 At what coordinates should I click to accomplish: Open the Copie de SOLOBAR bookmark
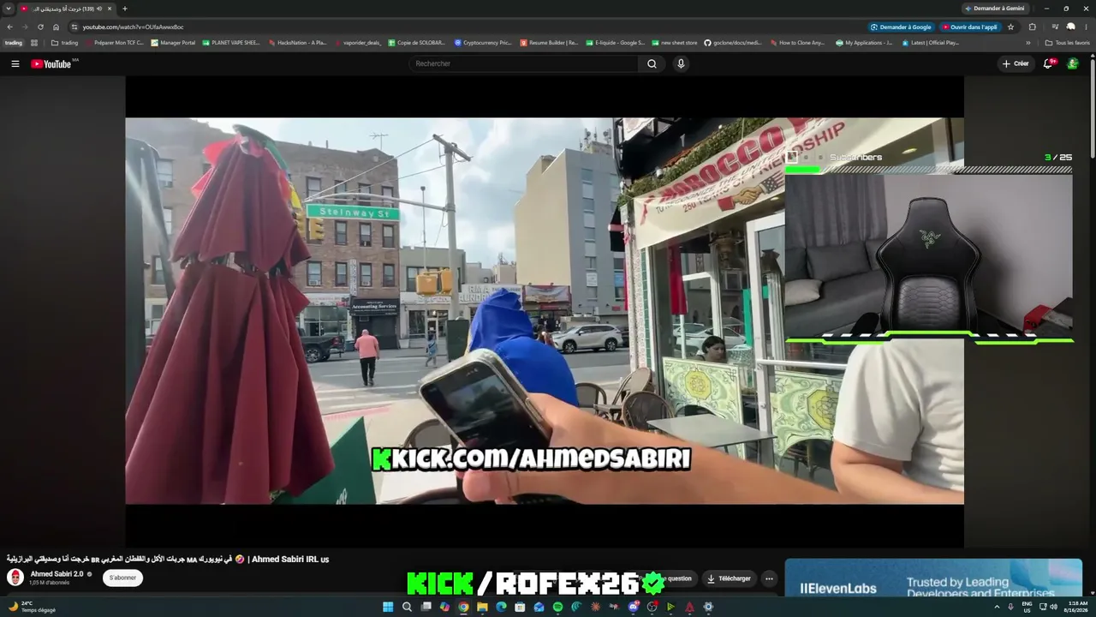click(x=417, y=42)
